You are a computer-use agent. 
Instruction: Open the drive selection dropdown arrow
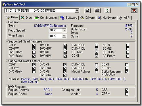[77, 10]
